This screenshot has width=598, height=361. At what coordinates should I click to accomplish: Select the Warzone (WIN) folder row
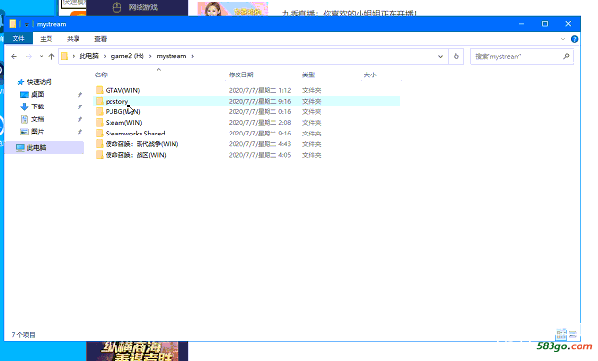click(x=247, y=155)
